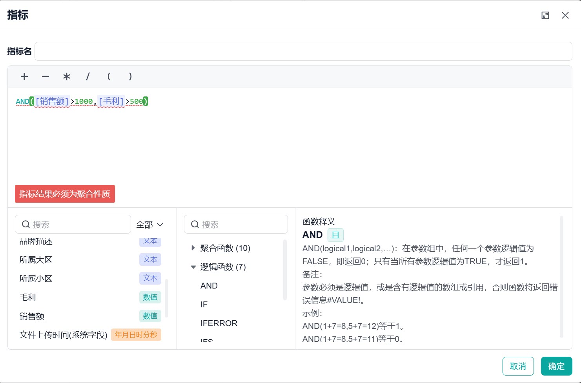
Task: Click the 年月日时分秒 type tag
Action: coord(136,335)
